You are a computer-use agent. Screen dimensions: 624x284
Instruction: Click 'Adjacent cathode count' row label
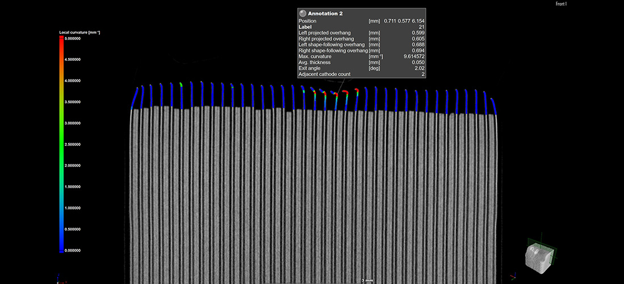click(x=324, y=74)
